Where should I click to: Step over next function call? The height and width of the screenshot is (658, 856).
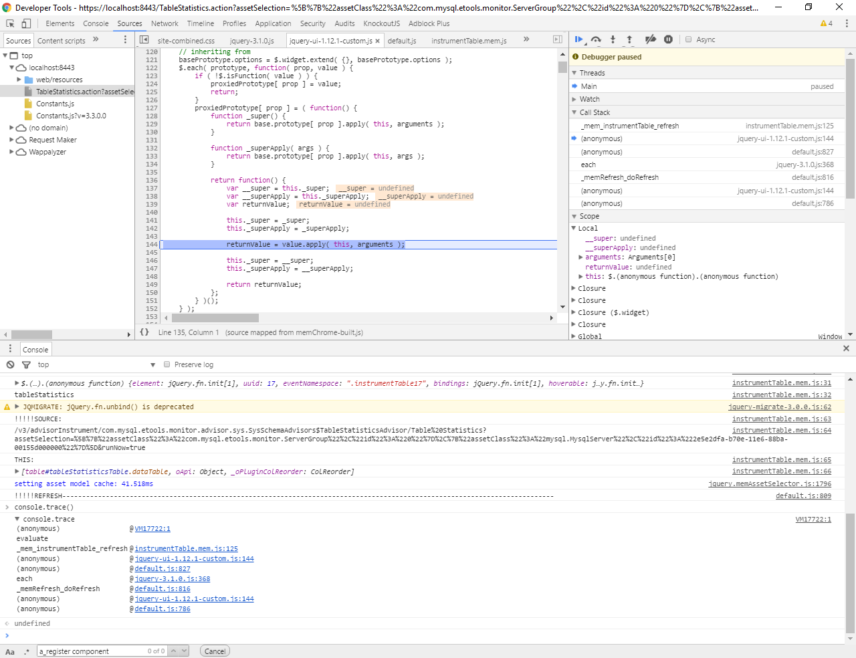click(x=596, y=39)
